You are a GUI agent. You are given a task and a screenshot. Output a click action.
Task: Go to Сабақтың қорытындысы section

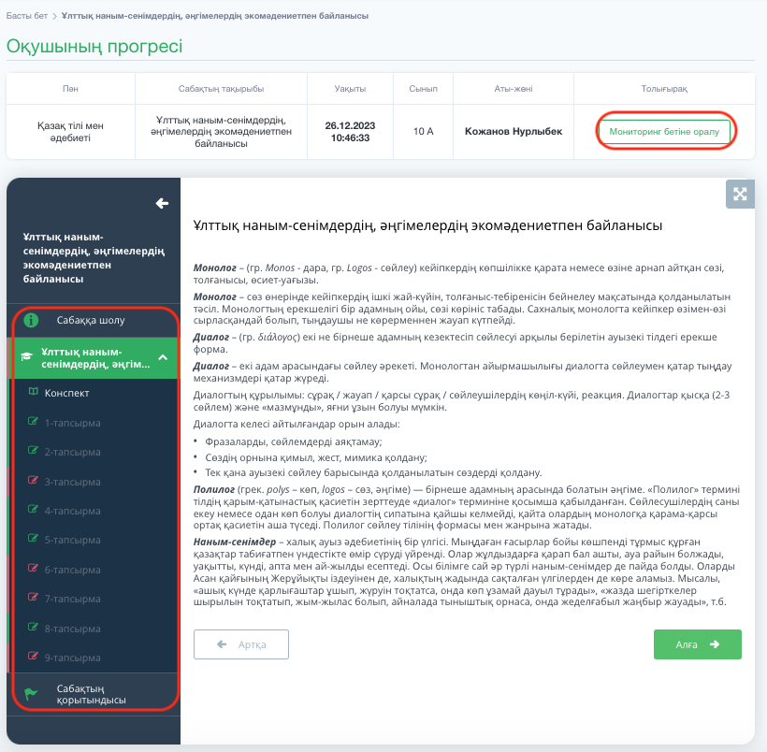94,694
